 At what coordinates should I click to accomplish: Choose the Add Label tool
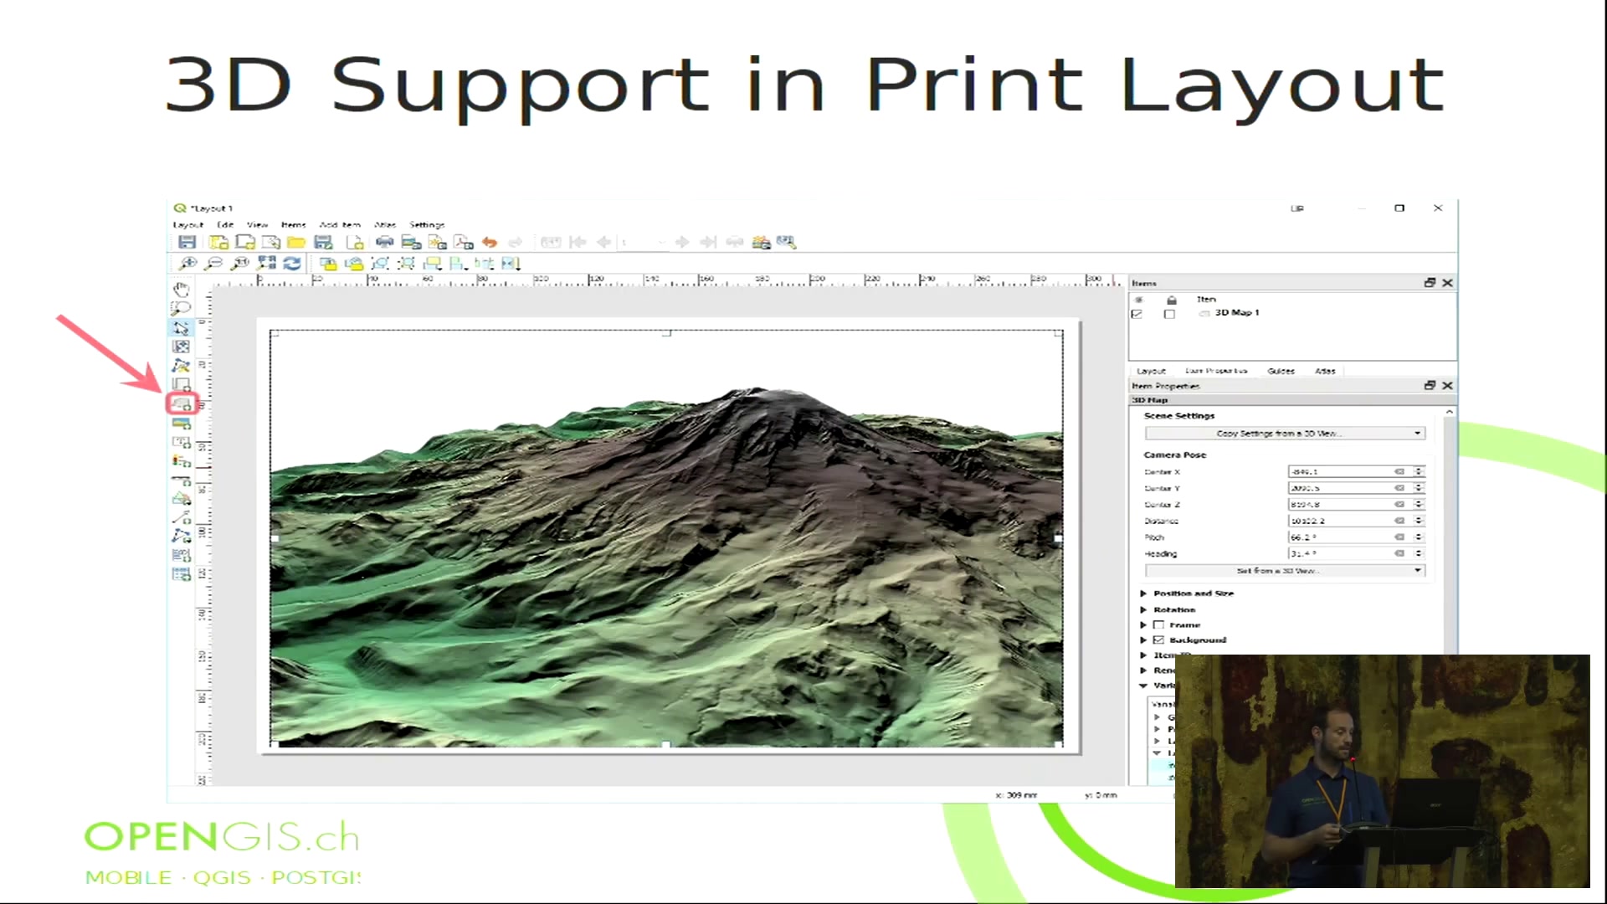point(181,442)
